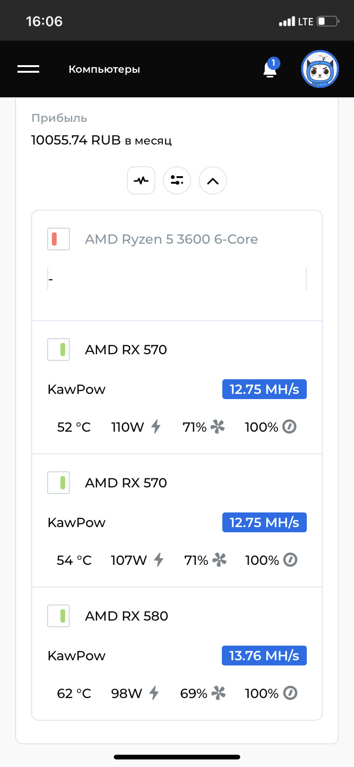Click the 10055.74 RUB monthly profit value

(101, 140)
